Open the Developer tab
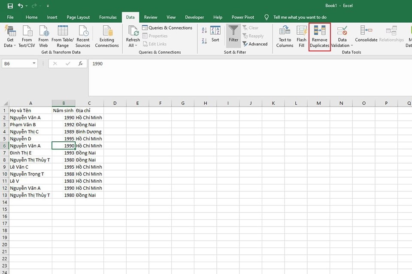This screenshot has width=412, height=274. coord(194,17)
